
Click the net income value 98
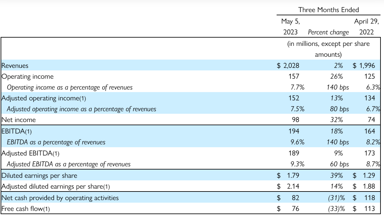tap(295, 120)
